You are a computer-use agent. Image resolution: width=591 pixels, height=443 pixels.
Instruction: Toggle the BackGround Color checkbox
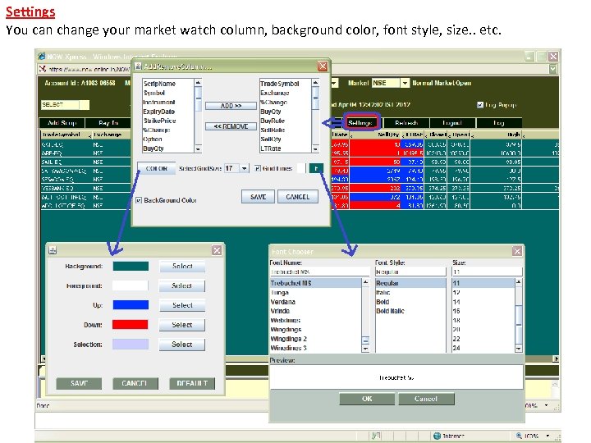139,200
